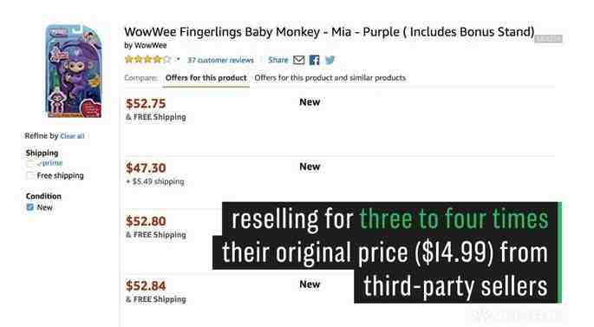
Task: Uncheck the New condition checkbox
Action: (x=30, y=207)
